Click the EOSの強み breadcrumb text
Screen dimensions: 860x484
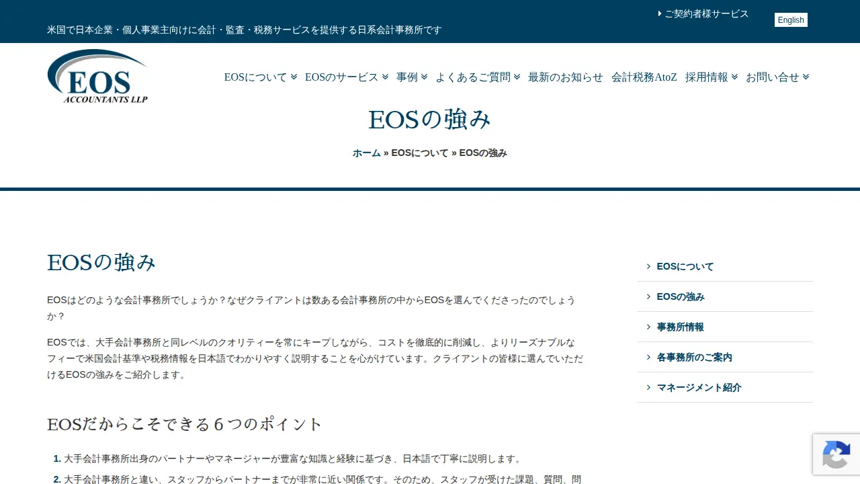(x=483, y=153)
